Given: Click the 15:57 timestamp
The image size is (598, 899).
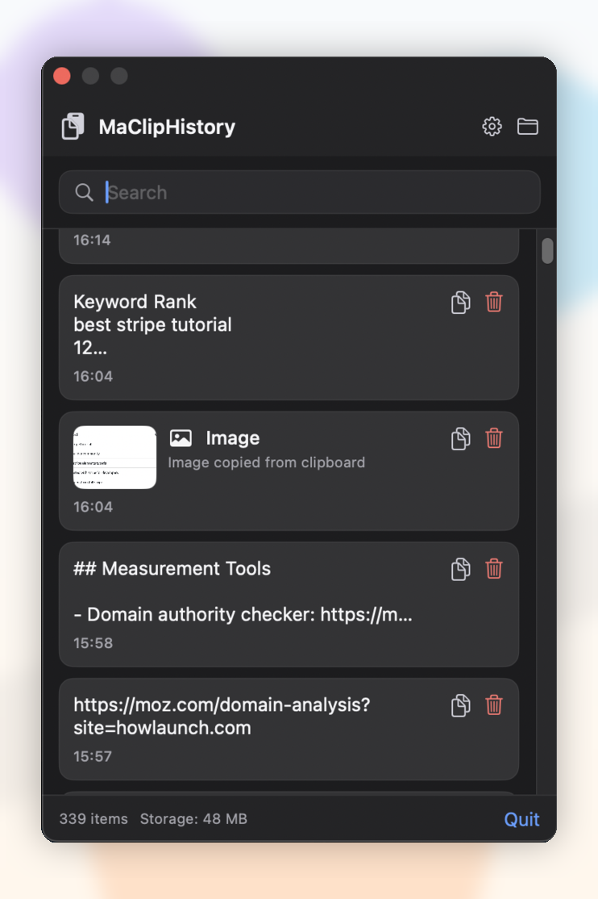Looking at the screenshot, I should [92, 757].
